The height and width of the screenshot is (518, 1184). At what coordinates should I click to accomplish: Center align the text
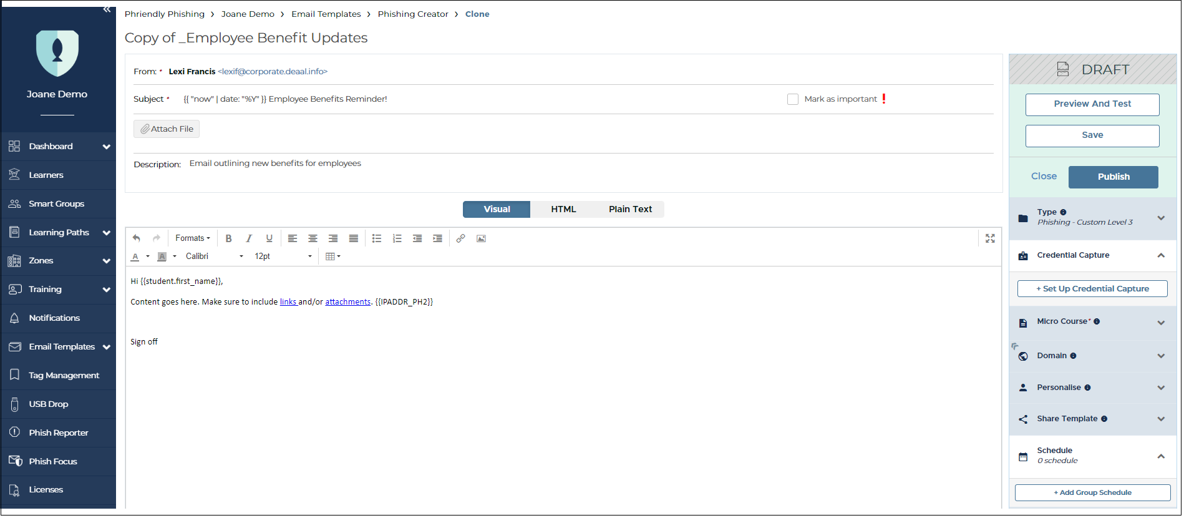click(313, 238)
